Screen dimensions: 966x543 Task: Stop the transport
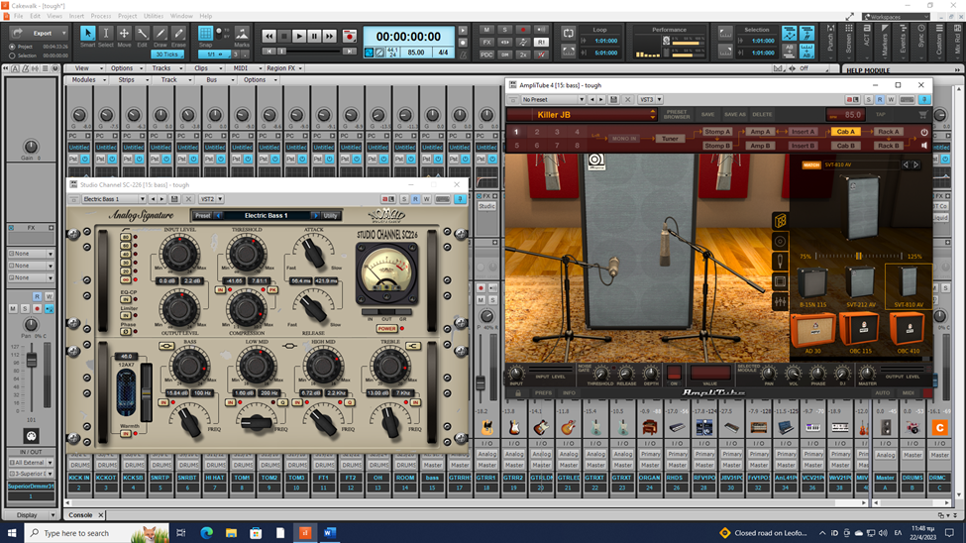284,37
